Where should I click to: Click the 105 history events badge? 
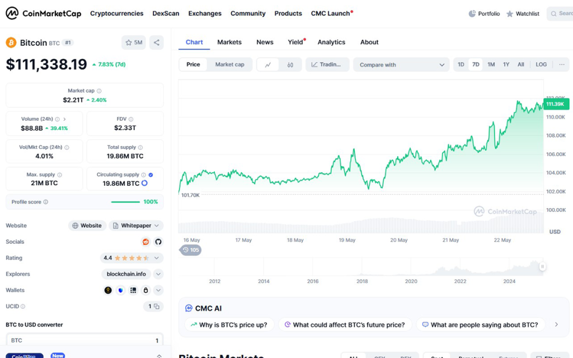tap(190, 250)
